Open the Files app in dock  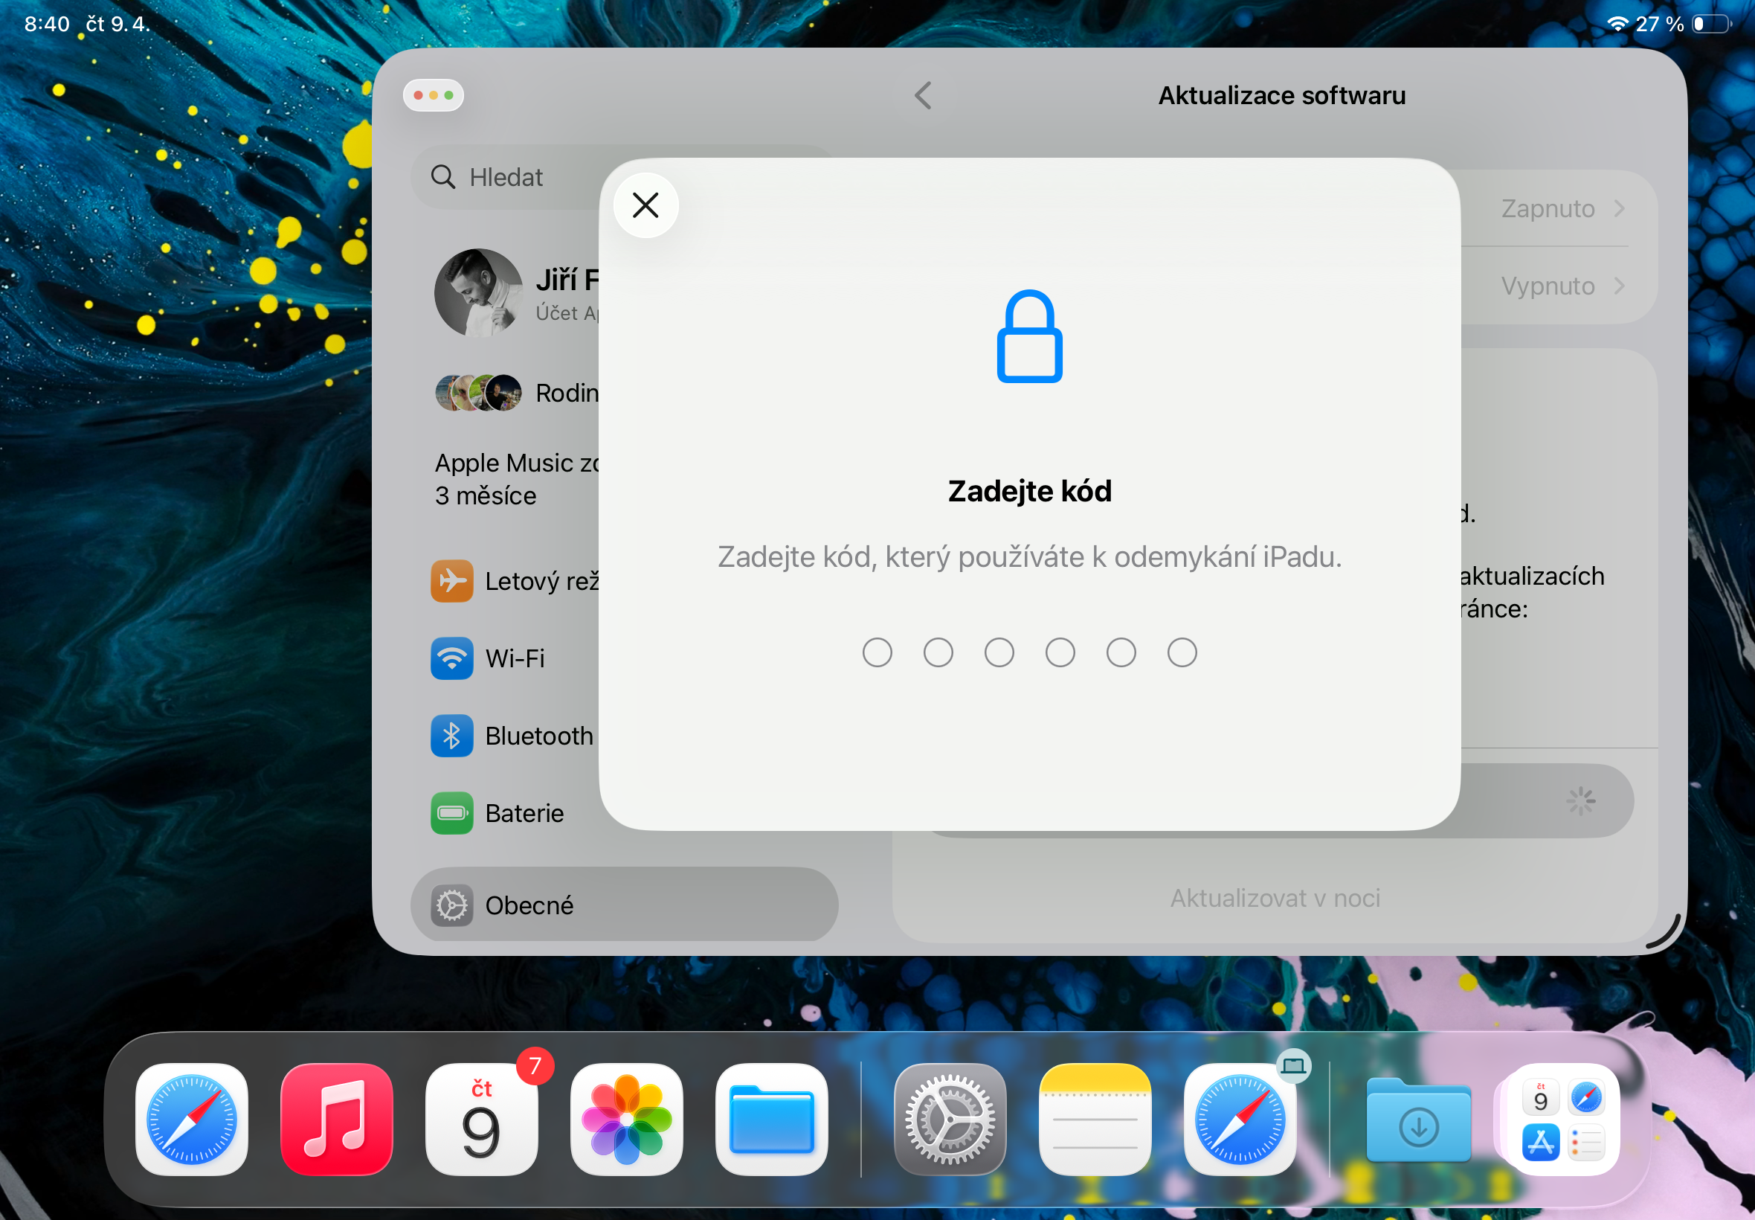[x=772, y=1119]
